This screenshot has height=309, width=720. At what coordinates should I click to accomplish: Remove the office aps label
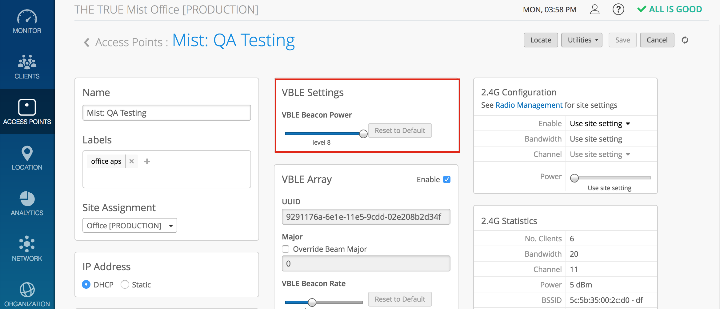pos(132,161)
